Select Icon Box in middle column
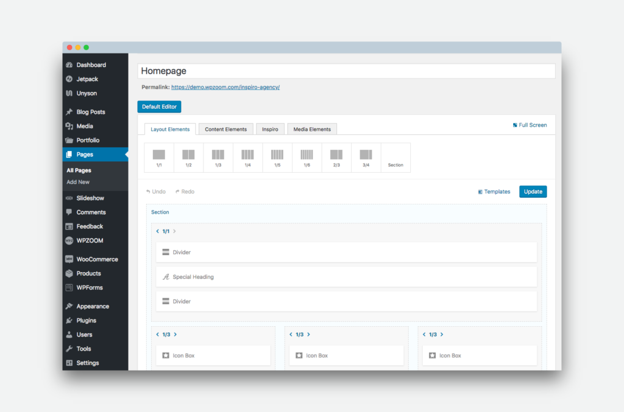The height and width of the screenshot is (412, 624). pyautogui.click(x=346, y=355)
